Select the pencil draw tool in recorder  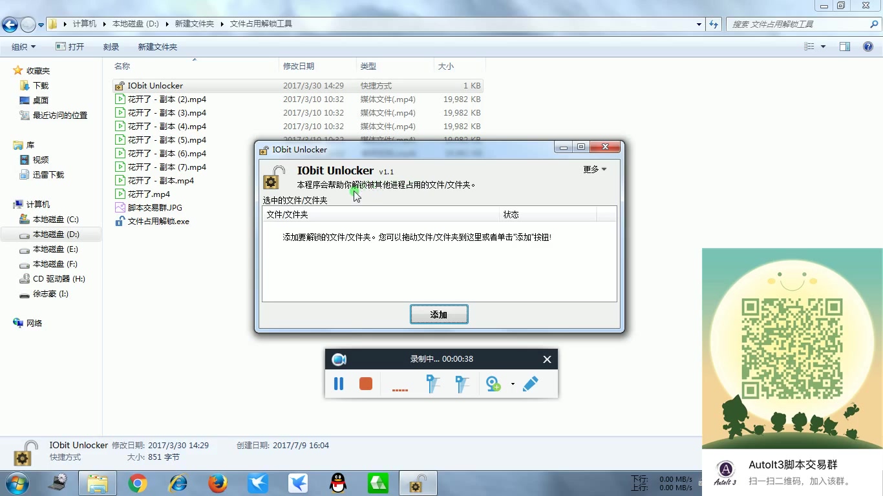point(531,384)
